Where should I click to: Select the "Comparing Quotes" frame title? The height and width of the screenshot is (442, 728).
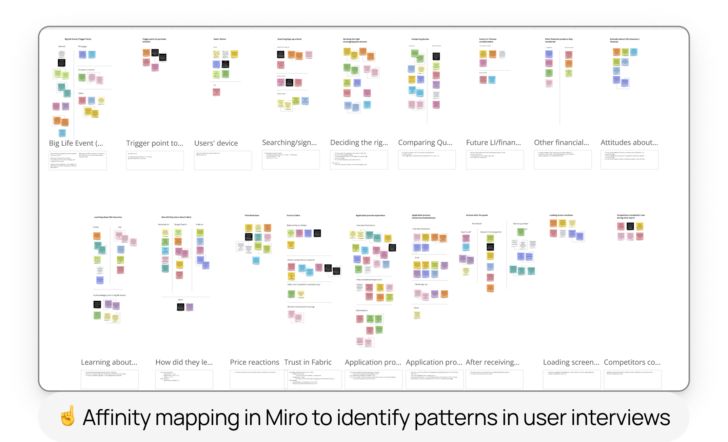pos(420,39)
